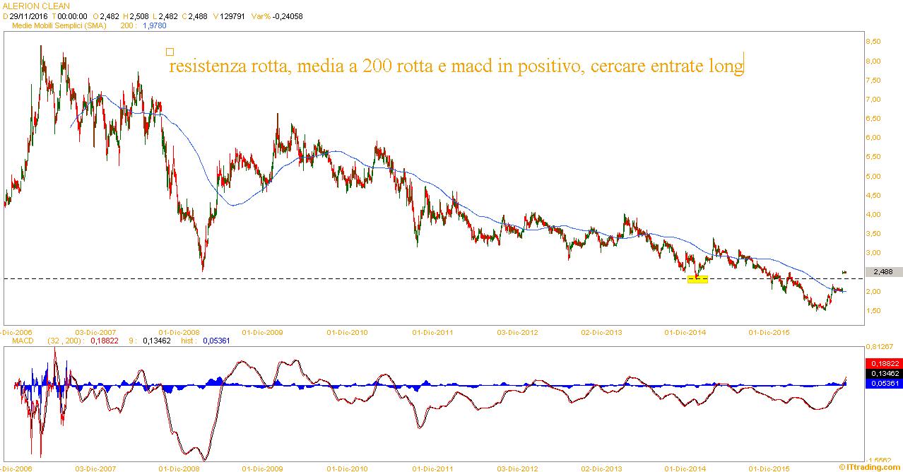Click the Var% value in data bar
Image resolution: width=903 pixels, height=472 pixels.
(287, 16)
